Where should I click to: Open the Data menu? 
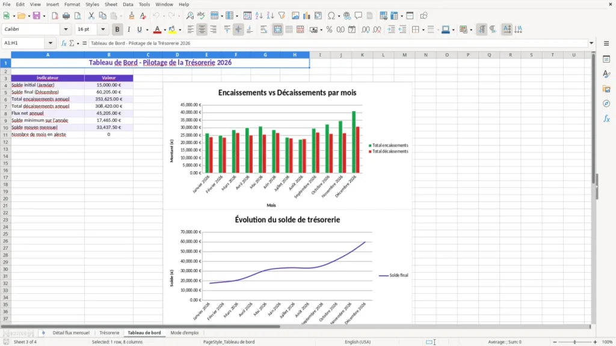point(128,4)
